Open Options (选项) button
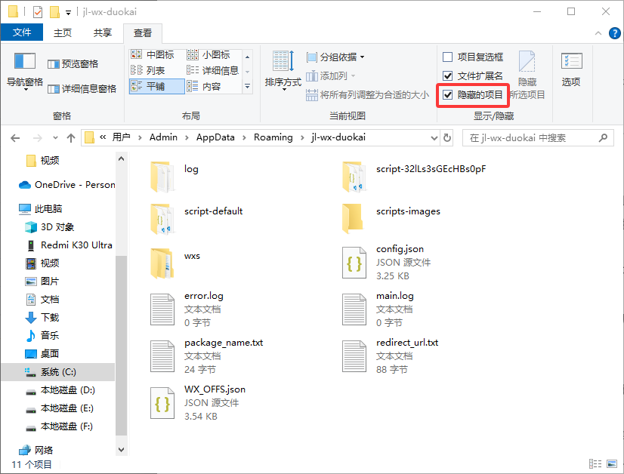 571,70
